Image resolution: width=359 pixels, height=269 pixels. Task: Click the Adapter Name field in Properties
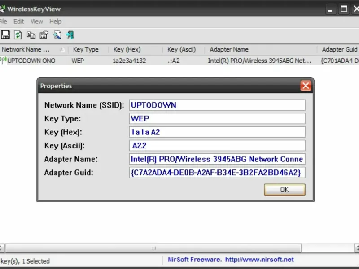(217, 159)
